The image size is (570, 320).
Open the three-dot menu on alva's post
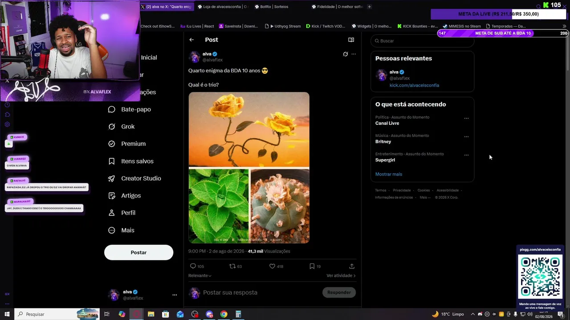354,54
